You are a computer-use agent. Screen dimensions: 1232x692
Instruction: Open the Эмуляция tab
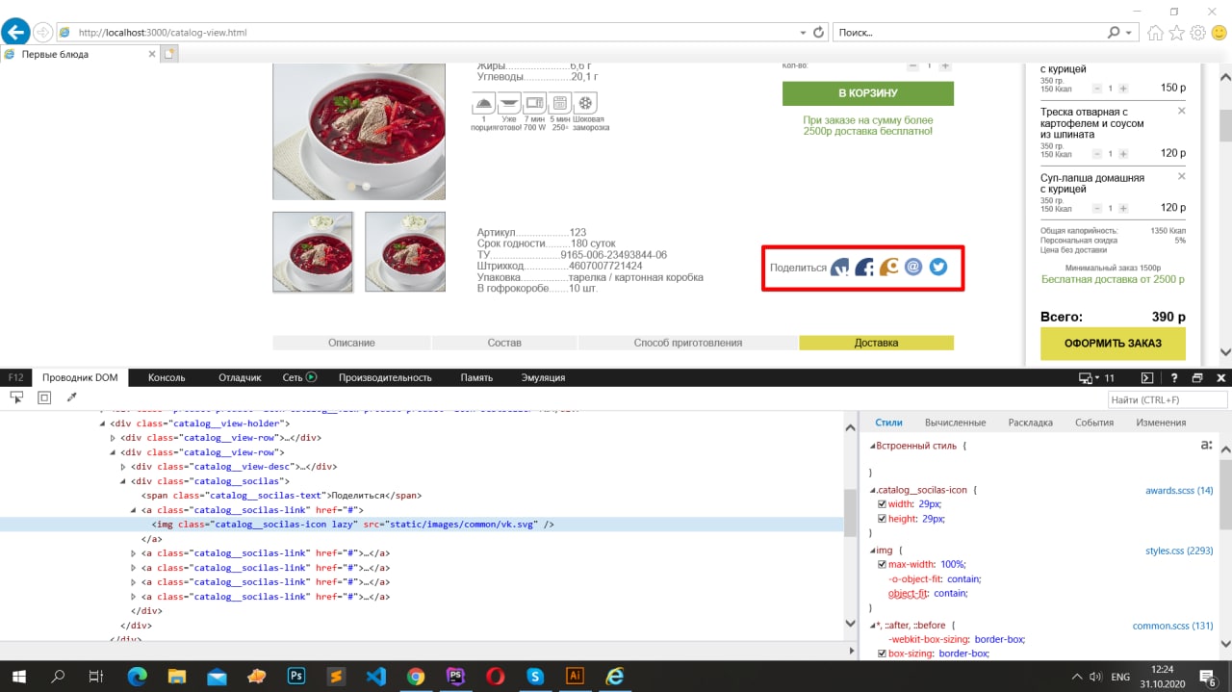(543, 378)
